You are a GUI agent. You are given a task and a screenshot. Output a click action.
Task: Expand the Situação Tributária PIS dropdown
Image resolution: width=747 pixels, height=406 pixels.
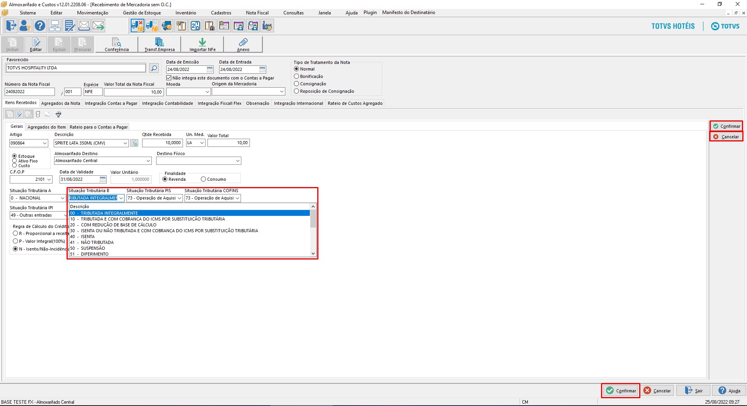point(179,198)
